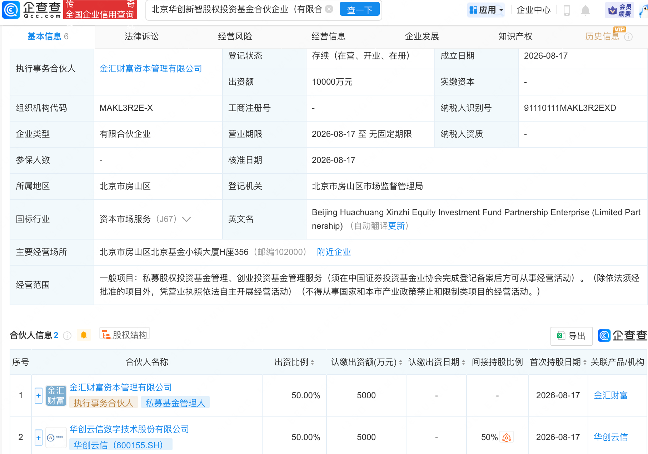Click the 北京市房山区市场监督管理局 registration authority
Screen dimensions: 648x454
(367, 186)
